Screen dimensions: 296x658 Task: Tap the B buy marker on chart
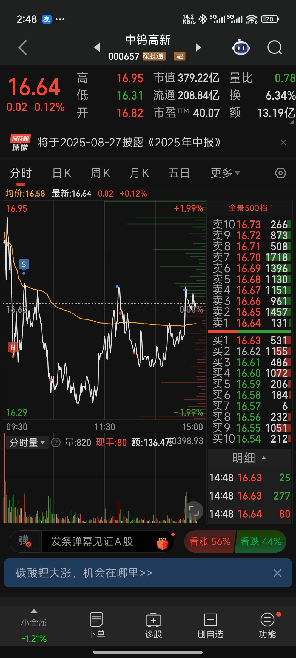pos(13,347)
